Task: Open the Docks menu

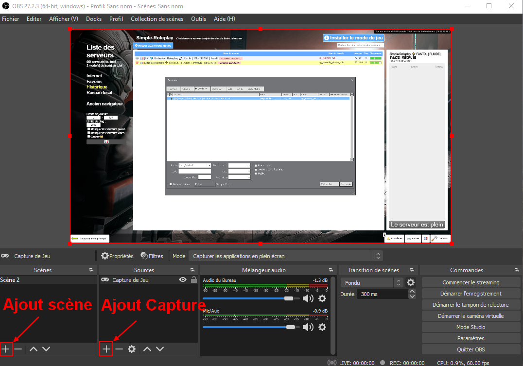Action: 94,18
